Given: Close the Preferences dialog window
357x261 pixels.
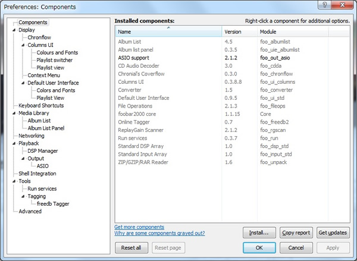Looking at the screenshot, I should point(343,5).
